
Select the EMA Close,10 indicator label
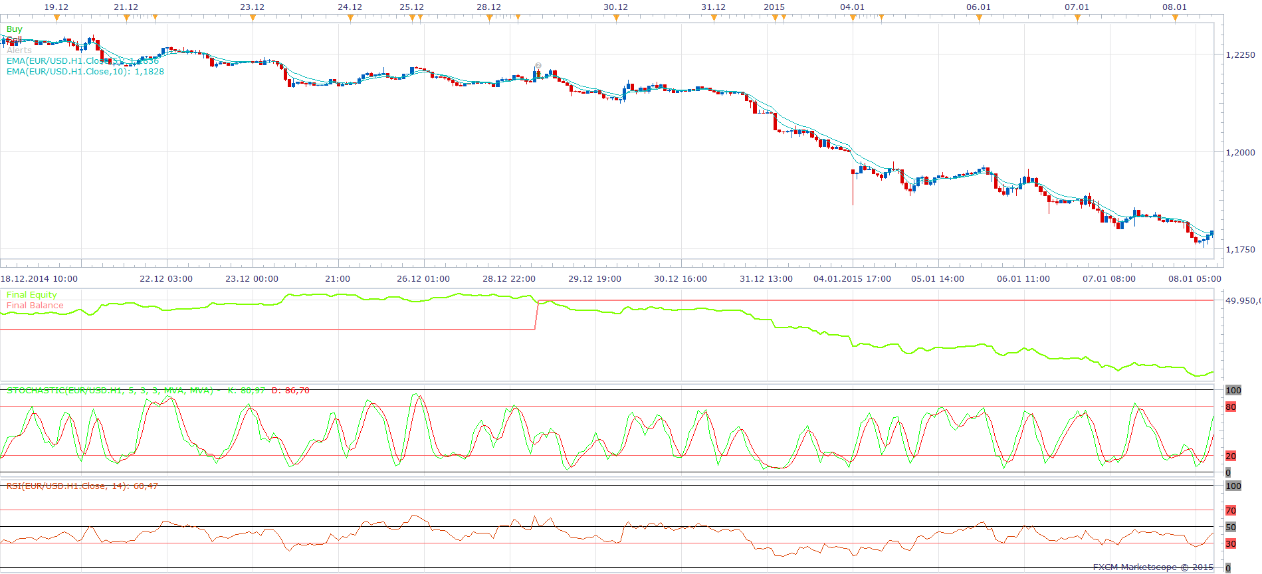(x=85, y=72)
